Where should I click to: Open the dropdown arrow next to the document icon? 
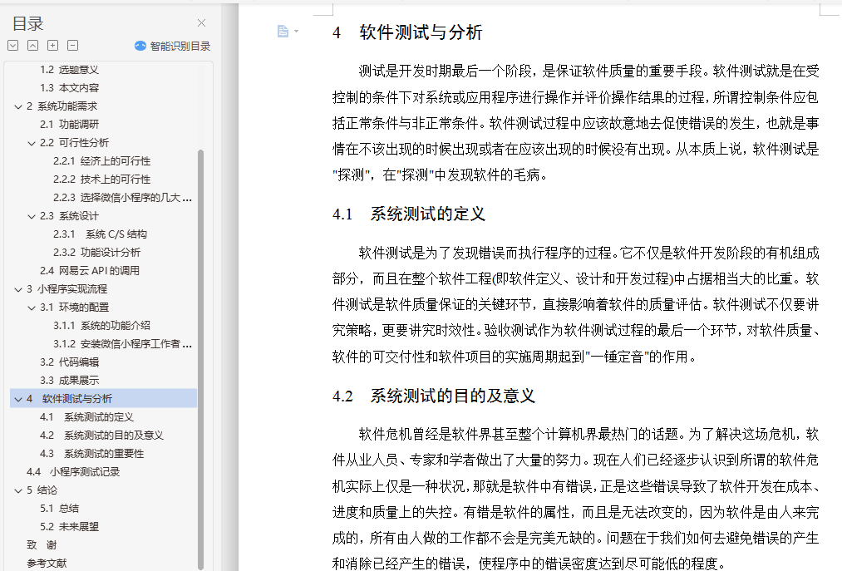(297, 31)
